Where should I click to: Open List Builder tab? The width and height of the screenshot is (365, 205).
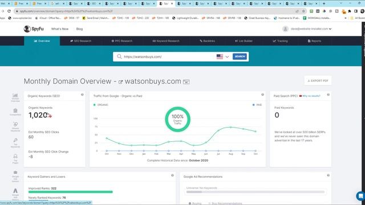(244, 41)
